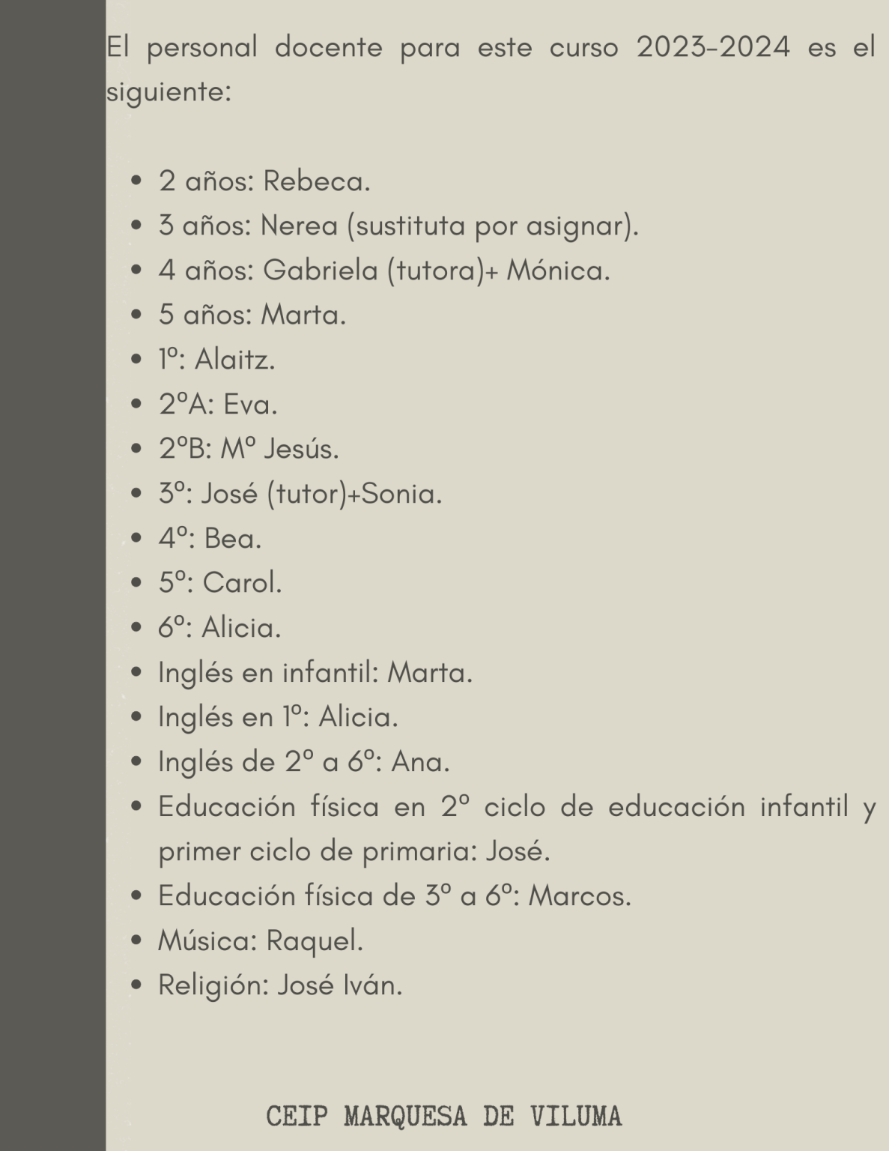
Task: Click 'primer ciclo de primaria: José' line
Action: 354,852
